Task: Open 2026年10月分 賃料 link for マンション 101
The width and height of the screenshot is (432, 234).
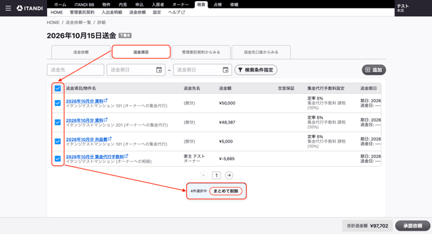Action: [86, 101]
